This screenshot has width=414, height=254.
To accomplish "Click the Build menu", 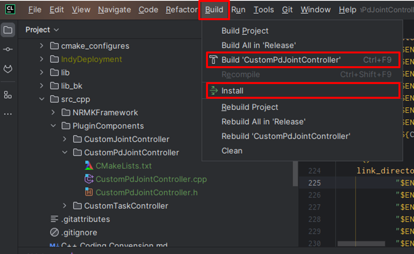I will click(x=214, y=10).
